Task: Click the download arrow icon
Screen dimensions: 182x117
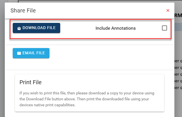Action: (x=19, y=28)
